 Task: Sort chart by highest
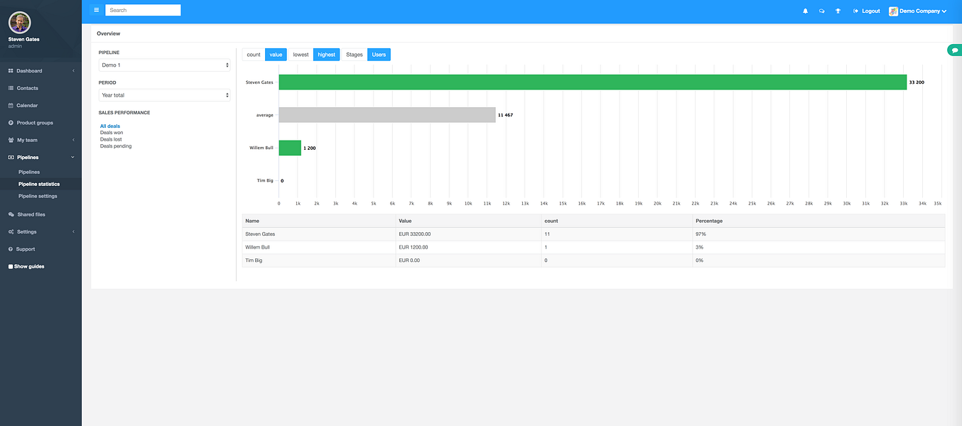tap(327, 55)
